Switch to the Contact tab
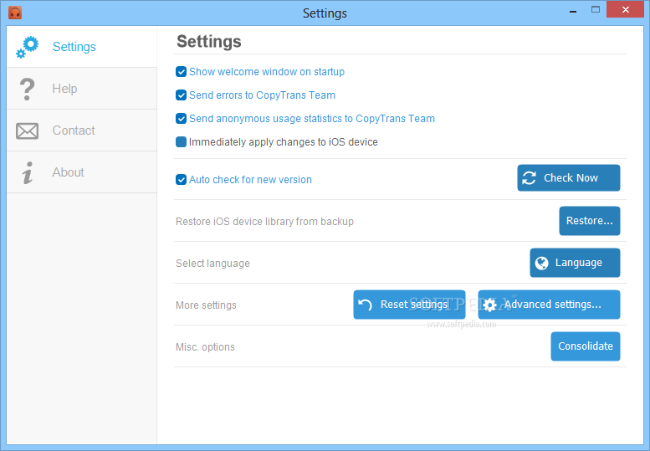This screenshot has width=650, height=451. 82,131
